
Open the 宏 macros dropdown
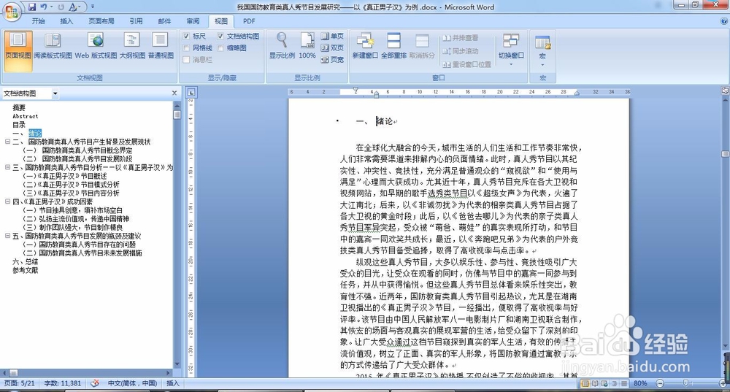click(542, 50)
